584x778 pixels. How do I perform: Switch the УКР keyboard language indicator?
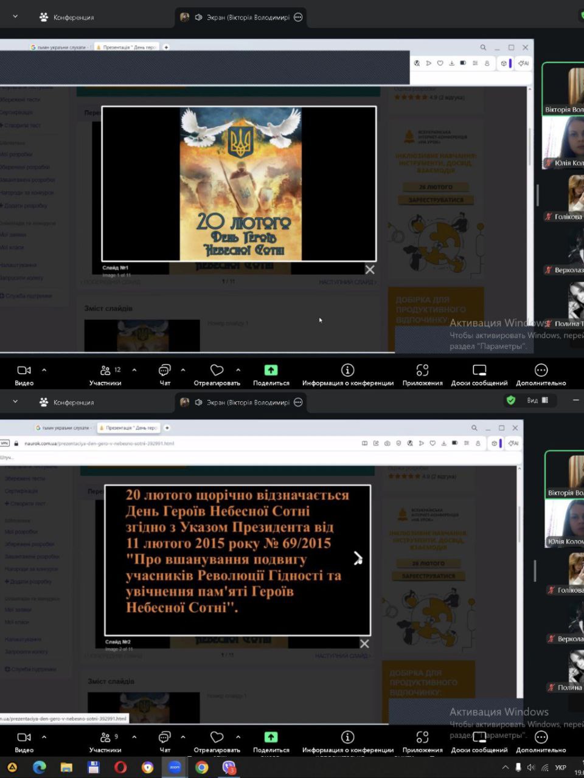pyautogui.click(x=561, y=768)
